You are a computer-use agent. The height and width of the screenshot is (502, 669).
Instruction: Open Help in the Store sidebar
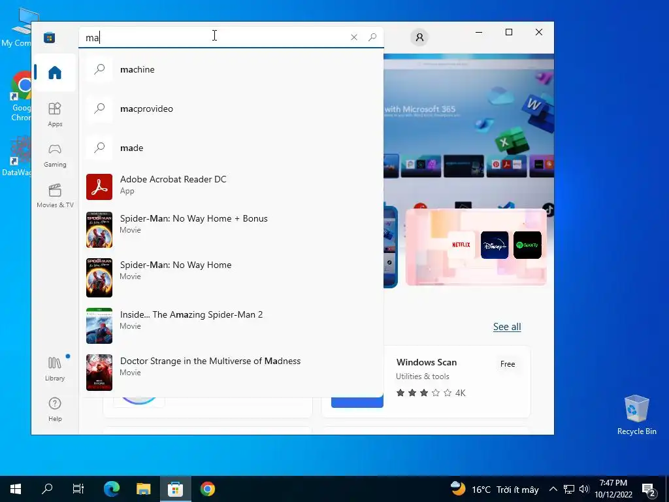[x=55, y=409]
